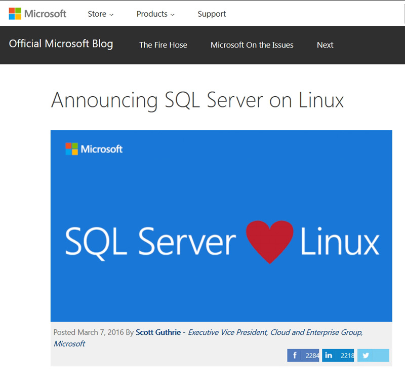The image size is (405, 383).
Task: Click the red heart in banner
Action: pos(270,242)
